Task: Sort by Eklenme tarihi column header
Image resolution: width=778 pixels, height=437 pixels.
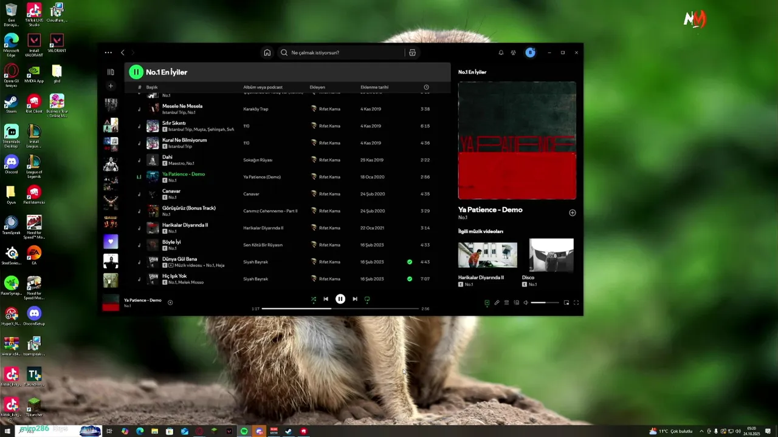Action: coord(374,87)
